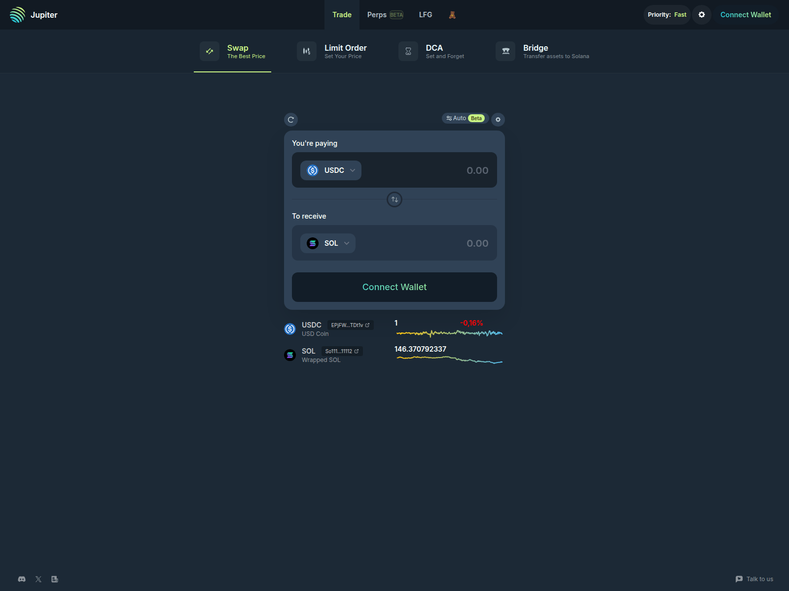This screenshot has height=591, width=789.
Task: Switch to Bridge tab
Action: tap(542, 51)
